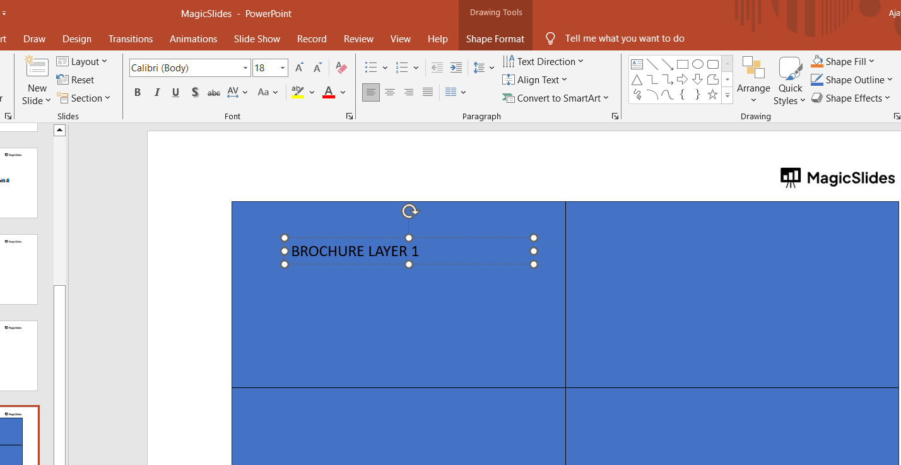Image resolution: width=901 pixels, height=465 pixels.
Task: Switch to the Design tab
Action: click(x=77, y=39)
